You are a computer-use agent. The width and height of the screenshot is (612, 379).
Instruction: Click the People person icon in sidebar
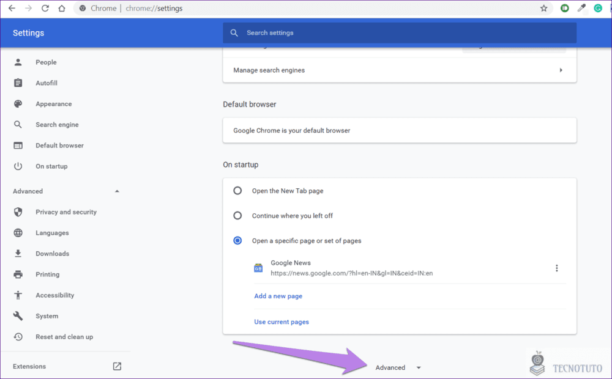[18, 62]
